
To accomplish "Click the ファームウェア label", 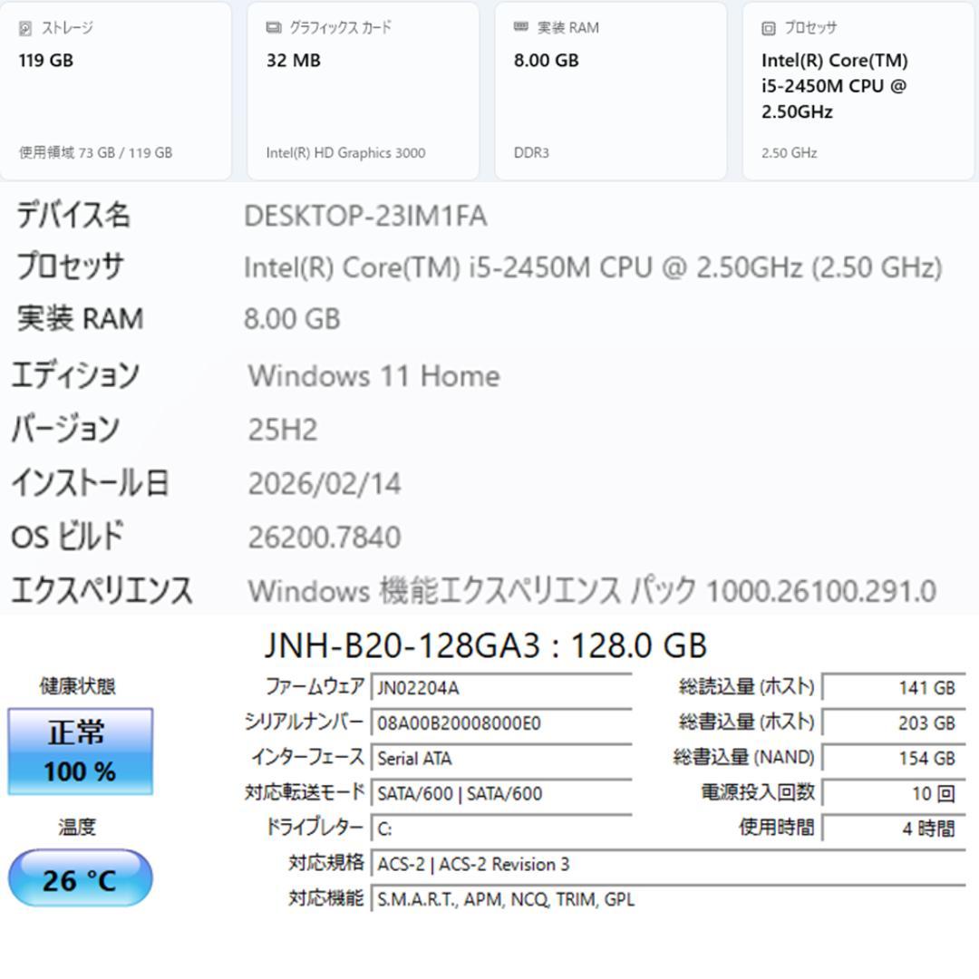I will [x=315, y=686].
